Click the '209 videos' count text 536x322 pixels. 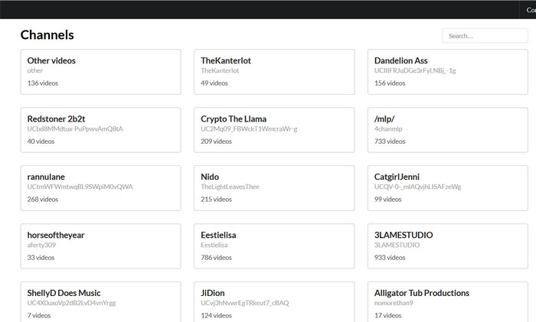point(216,141)
